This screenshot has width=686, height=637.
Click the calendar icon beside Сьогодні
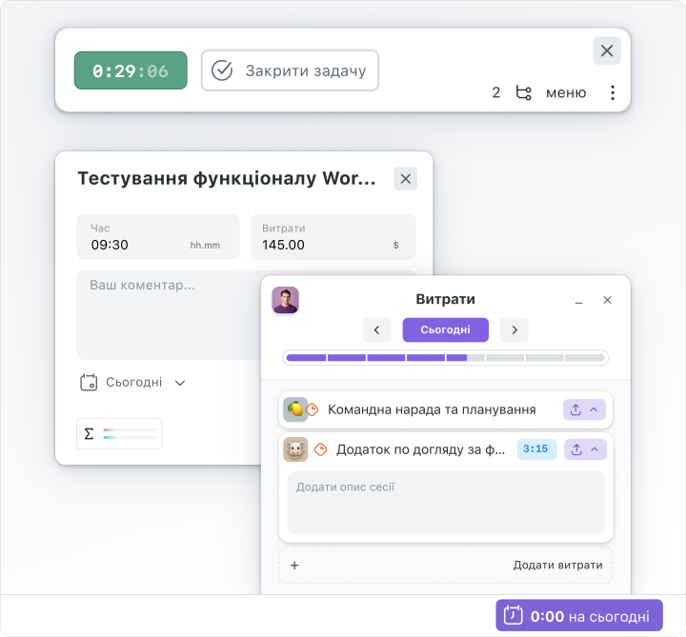click(89, 383)
